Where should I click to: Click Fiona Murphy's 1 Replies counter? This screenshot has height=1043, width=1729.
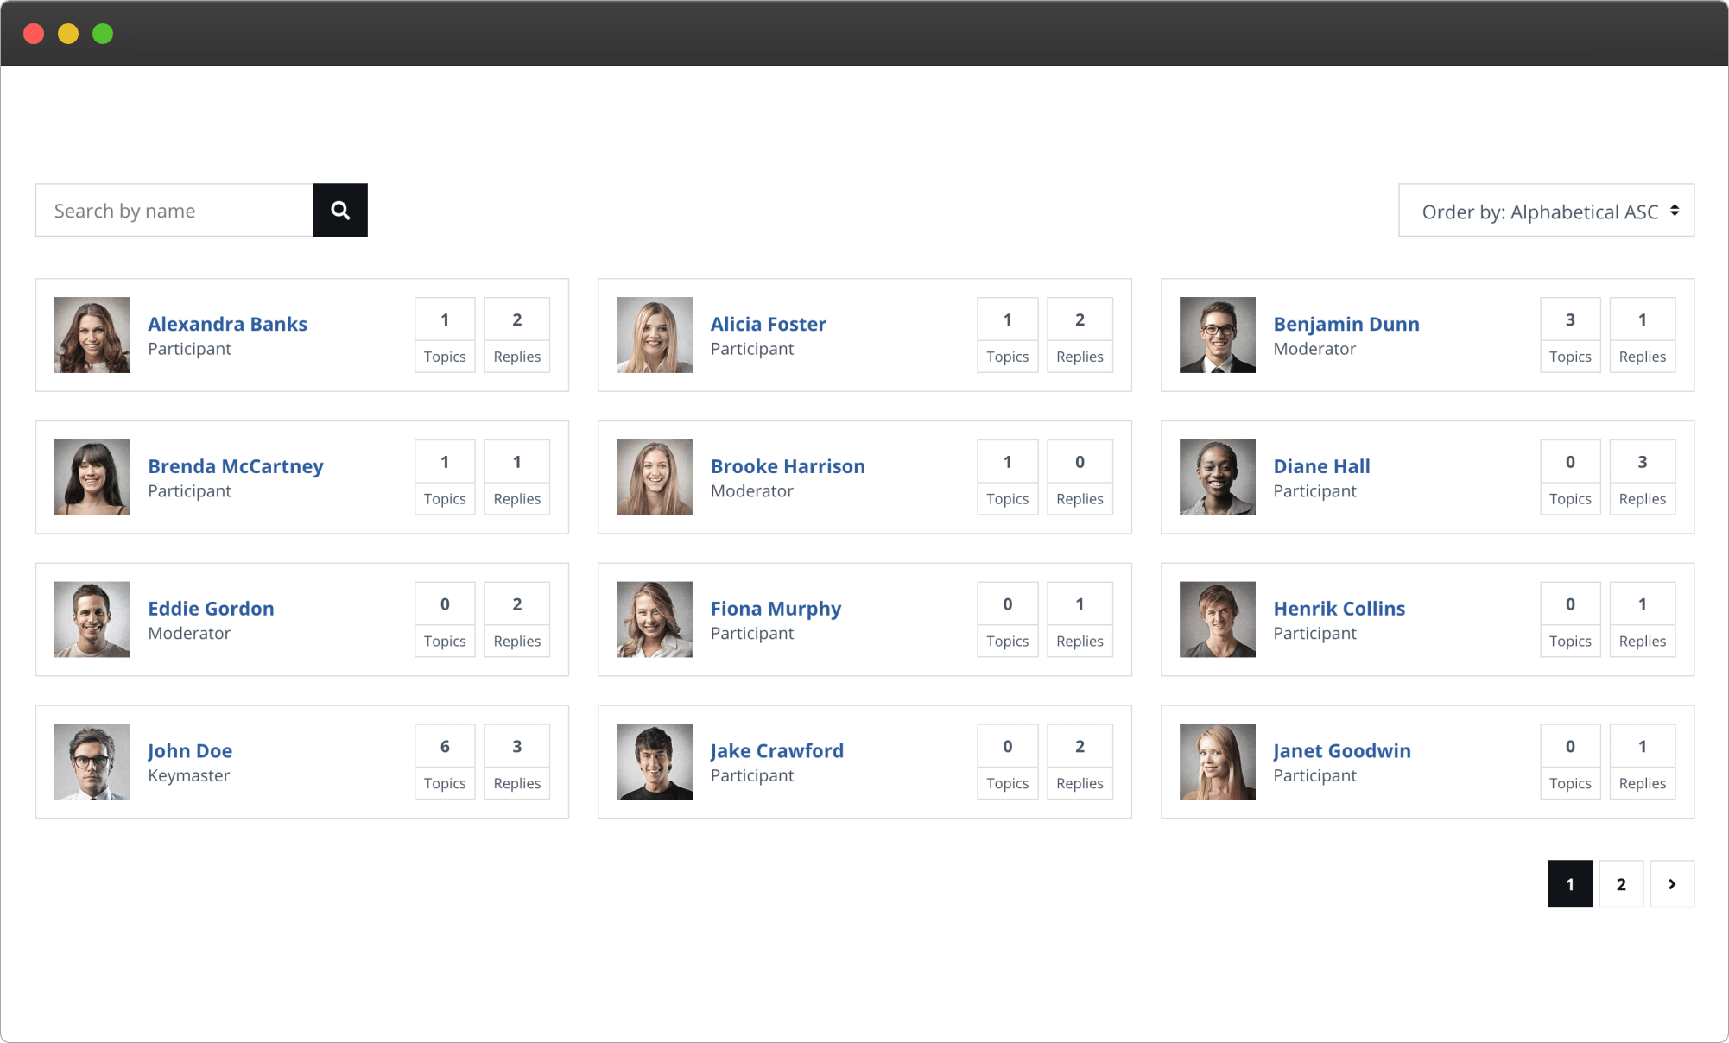(x=1080, y=620)
